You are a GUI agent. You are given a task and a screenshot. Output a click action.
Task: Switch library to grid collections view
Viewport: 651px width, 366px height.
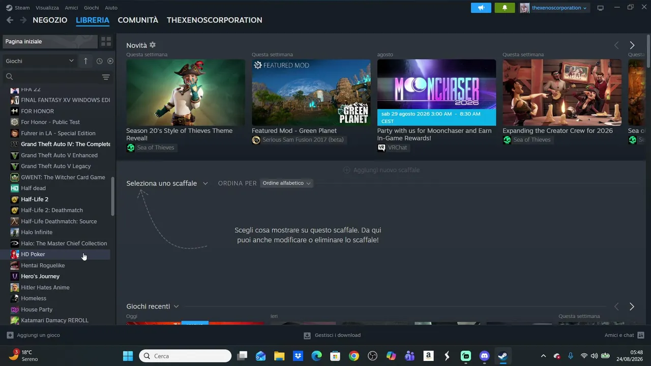coord(106,41)
